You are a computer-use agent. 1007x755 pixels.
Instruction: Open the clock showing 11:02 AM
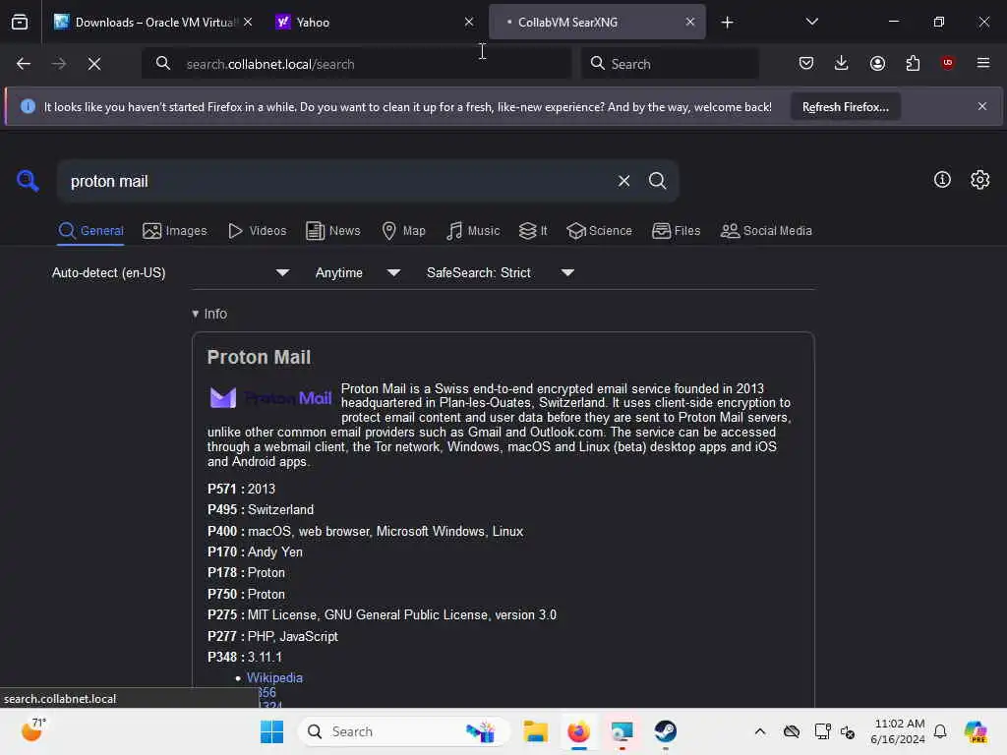(x=898, y=731)
